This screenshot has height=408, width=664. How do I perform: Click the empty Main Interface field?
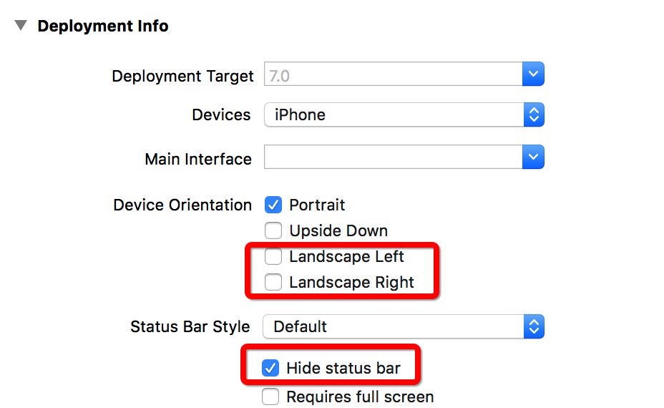pyautogui.click(x=392, y=158)
